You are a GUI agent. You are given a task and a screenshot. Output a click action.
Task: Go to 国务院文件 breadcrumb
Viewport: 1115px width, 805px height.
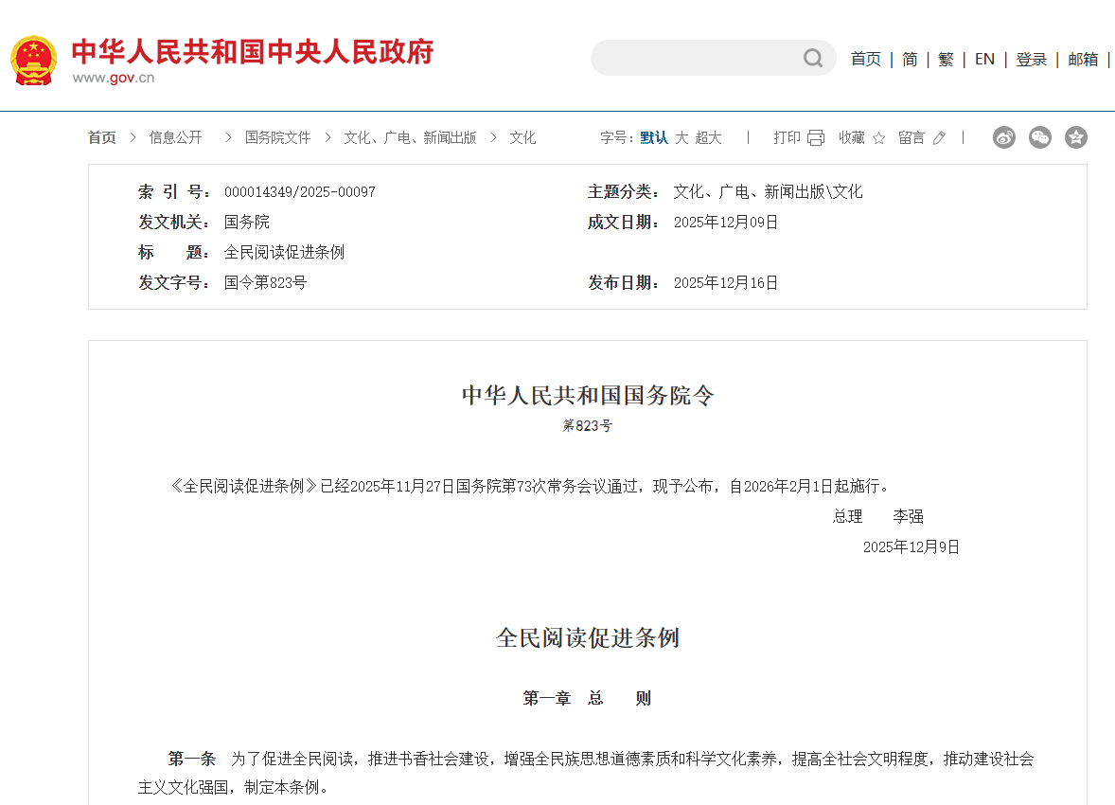click(x=277, y=138)
